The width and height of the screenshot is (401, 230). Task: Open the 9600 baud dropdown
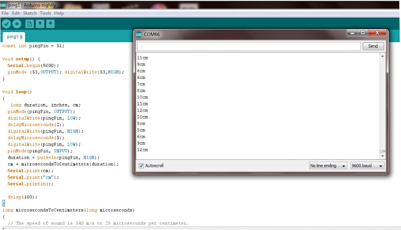(367, 166)
